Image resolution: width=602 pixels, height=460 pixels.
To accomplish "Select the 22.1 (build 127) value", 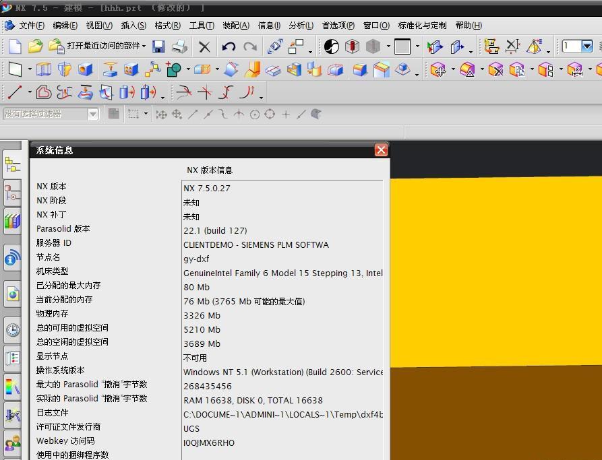I will [215, 230].
